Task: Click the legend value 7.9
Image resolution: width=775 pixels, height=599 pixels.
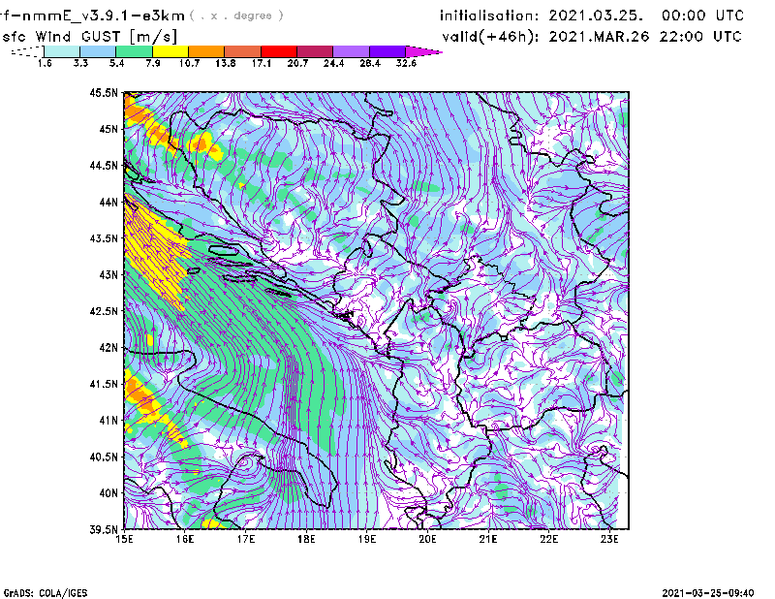Action: click(153, 63)
